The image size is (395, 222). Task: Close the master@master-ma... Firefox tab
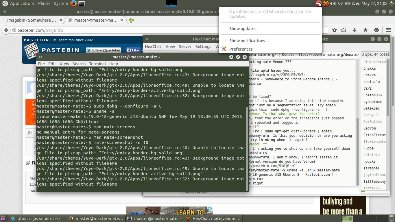pos(122,20)
